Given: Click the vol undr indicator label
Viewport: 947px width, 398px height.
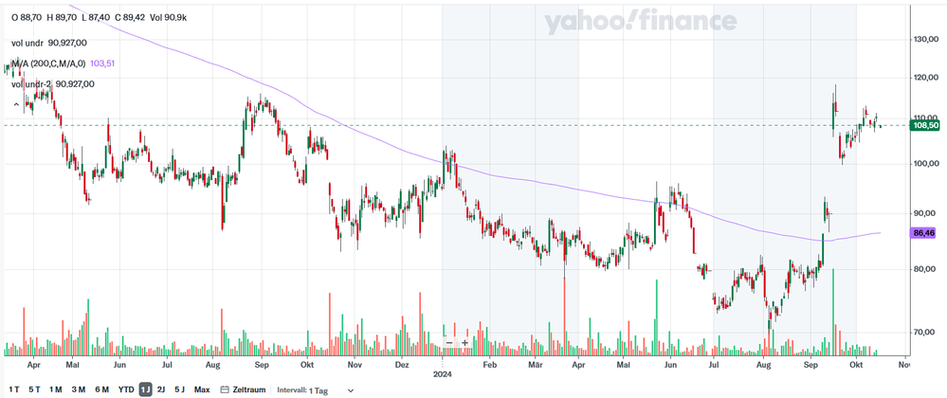Looking at the screenshot, I should [x=27, y=43].
